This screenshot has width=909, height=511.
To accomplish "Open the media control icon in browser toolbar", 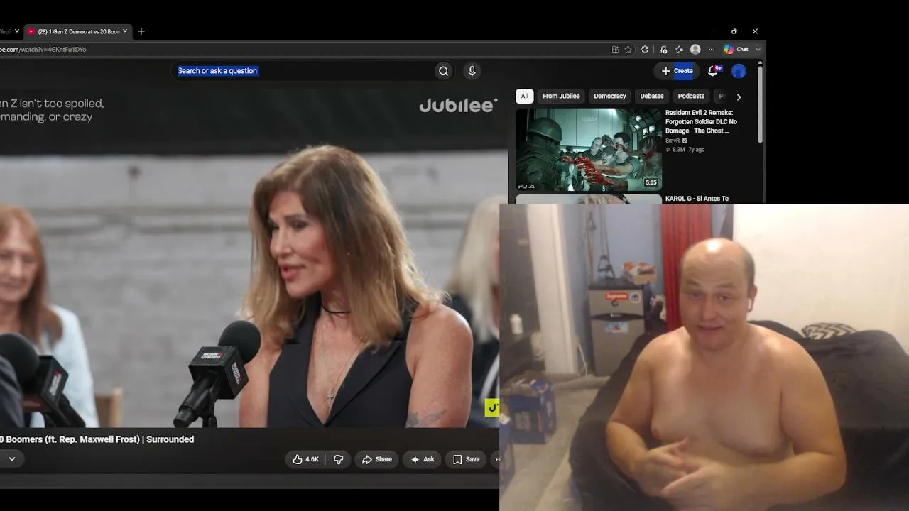I will [x=663, y=50].
